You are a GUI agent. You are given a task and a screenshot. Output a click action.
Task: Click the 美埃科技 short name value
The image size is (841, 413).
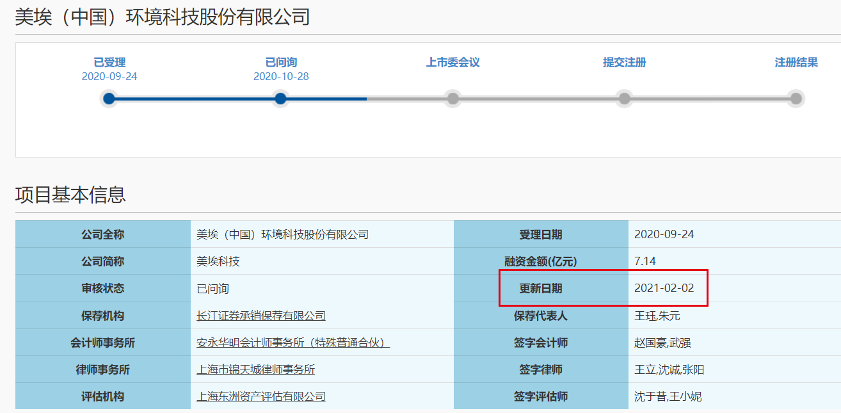[218, 261]
